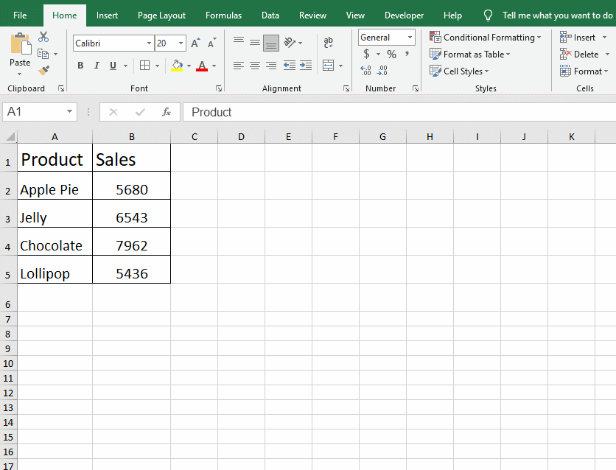
Task: Apply Comma Style
Action: pos(407,54)
